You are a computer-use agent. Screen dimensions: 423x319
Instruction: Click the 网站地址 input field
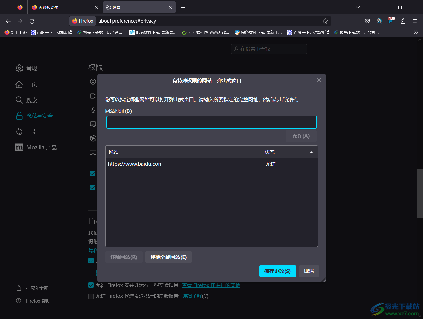click(x=211, y=122)
